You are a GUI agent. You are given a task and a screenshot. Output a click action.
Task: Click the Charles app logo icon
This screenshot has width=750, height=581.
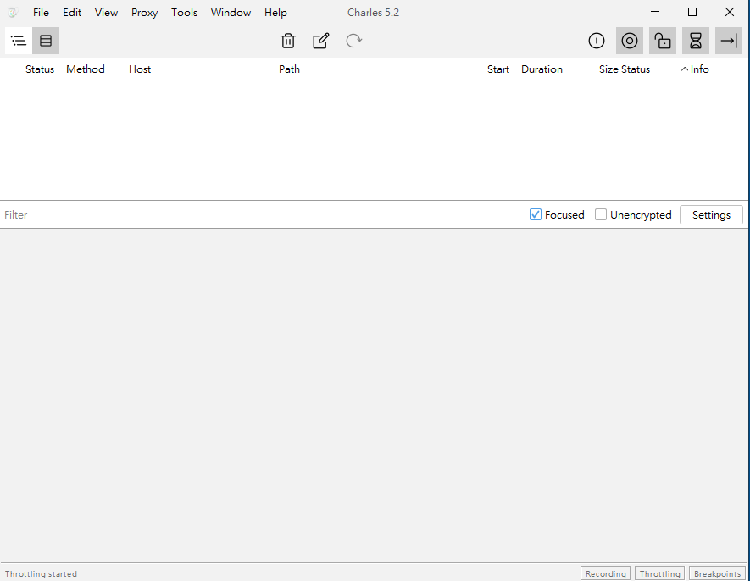click(x=13, y=13)
